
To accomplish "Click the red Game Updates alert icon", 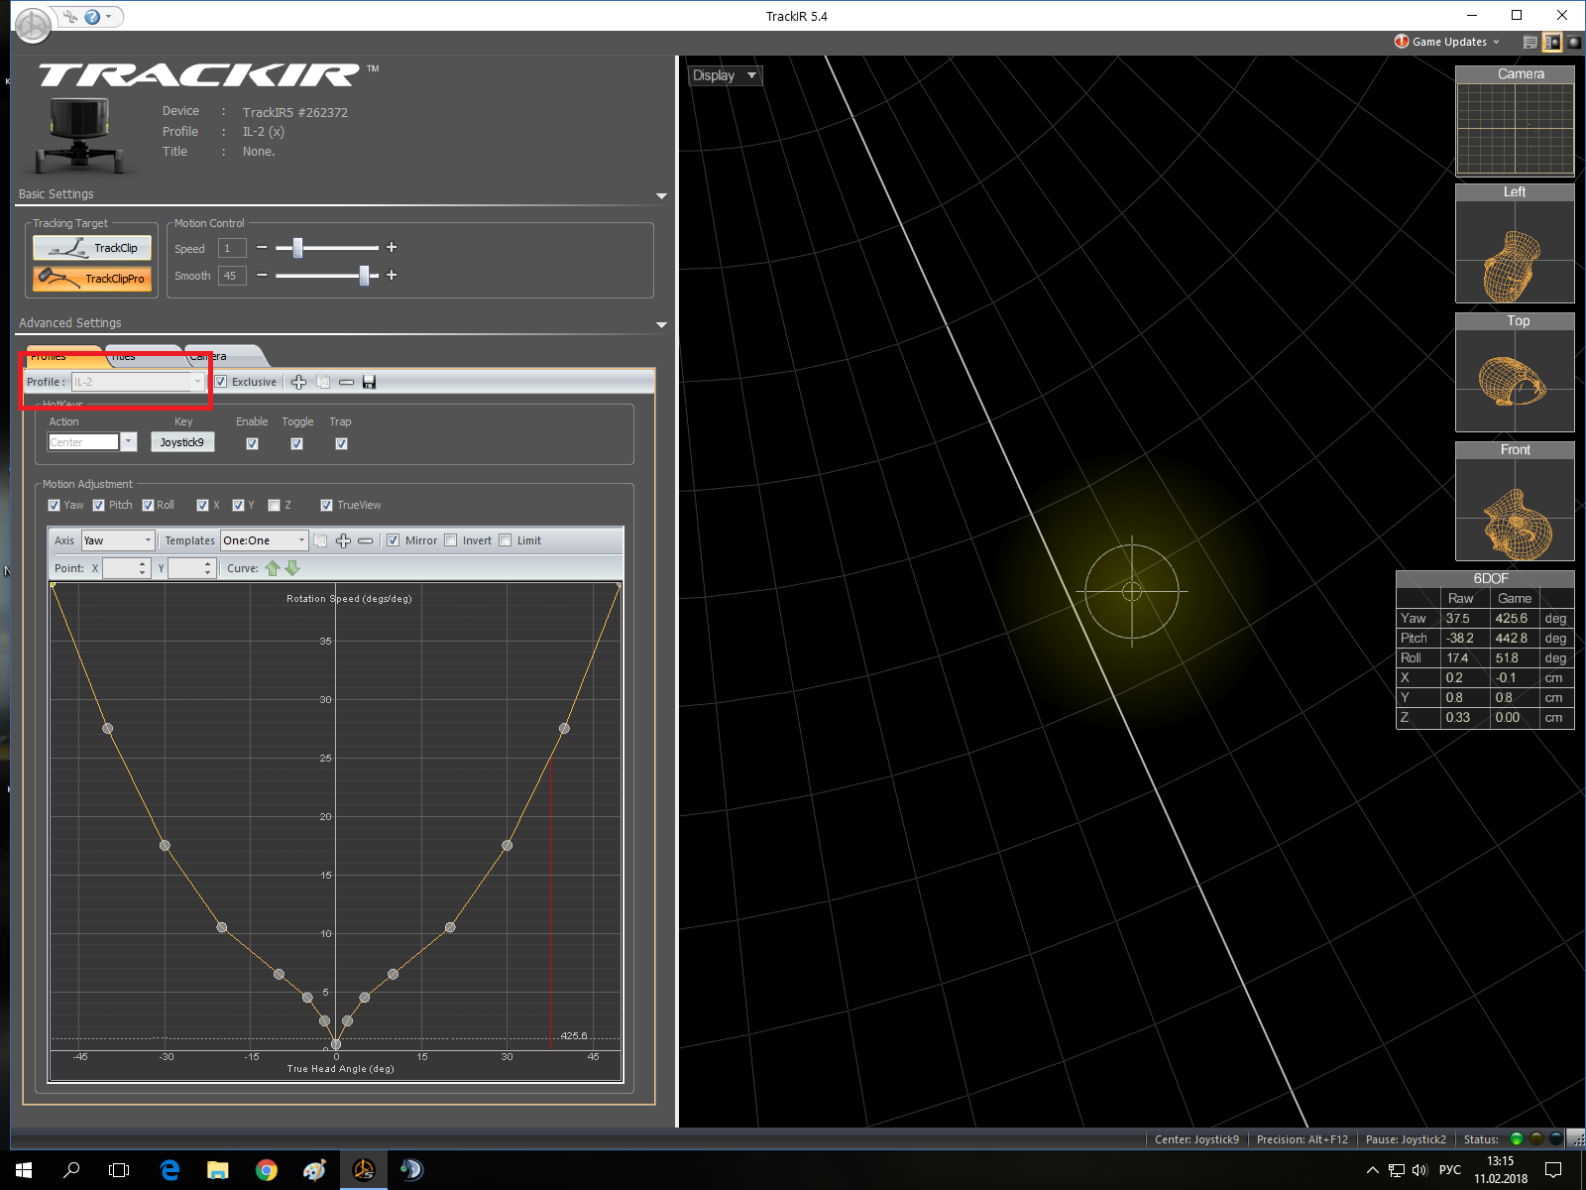I will [x=1401, y=42].
